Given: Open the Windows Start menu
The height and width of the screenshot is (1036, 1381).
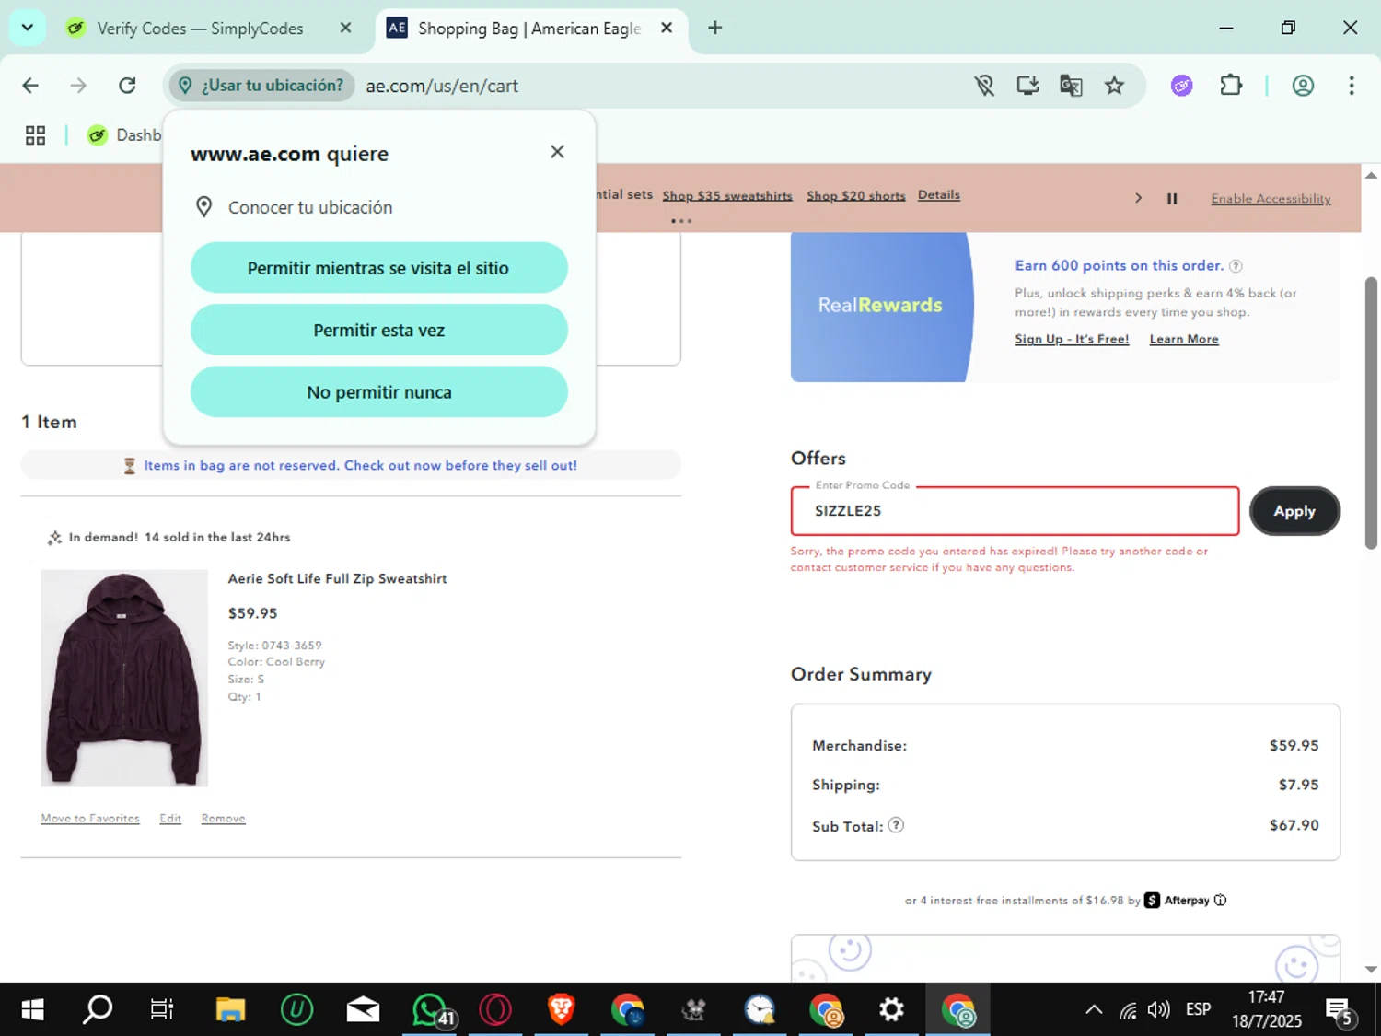Looking at the screenshot, I should click(32, 1009).
